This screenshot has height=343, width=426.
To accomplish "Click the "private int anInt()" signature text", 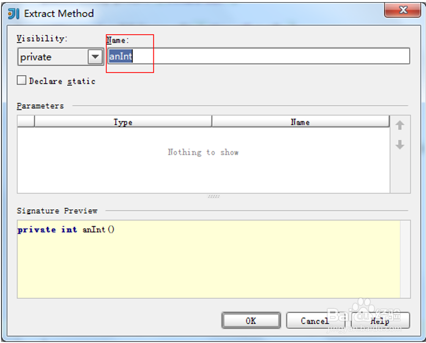I will (66, 229).
